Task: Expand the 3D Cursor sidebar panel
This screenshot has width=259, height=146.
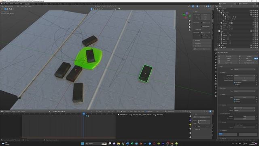Action: [x=197, y=41]
